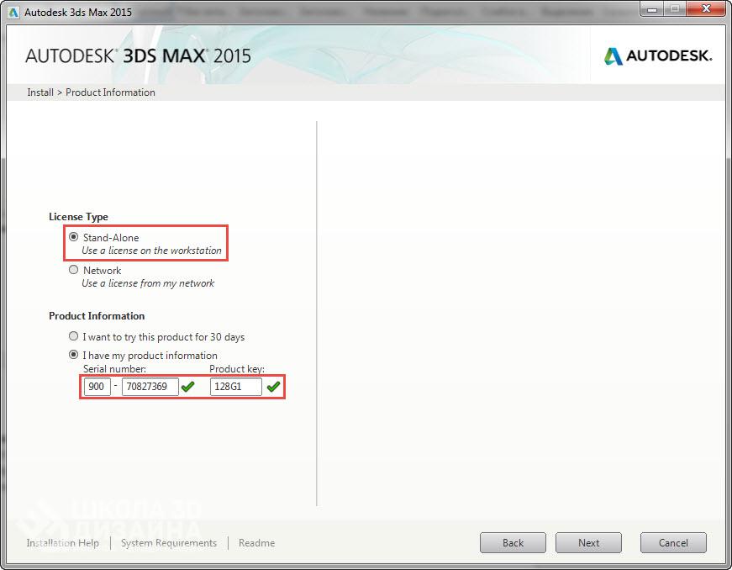Screen dimensions: 732x570
Task: Click the Next button
Action: click(588, 543)
